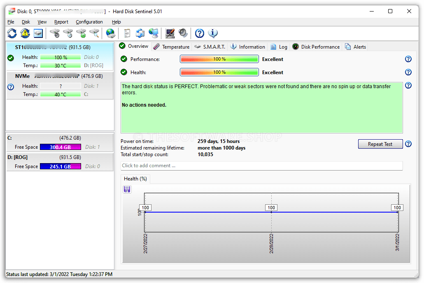Click the disk with green checkmark icon
The width and height of the screenshot is (424, 283).
coord(81,33)
